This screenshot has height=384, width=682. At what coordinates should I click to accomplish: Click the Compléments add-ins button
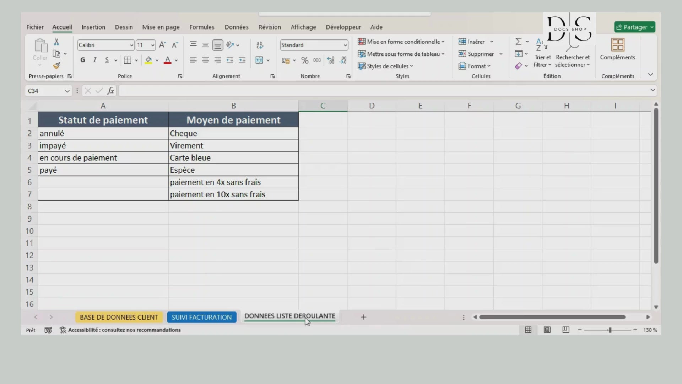tap(617, 49)
